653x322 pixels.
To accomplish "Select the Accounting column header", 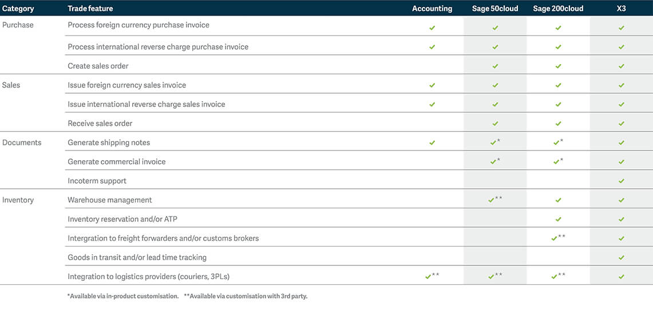I will tap(432, 9).
